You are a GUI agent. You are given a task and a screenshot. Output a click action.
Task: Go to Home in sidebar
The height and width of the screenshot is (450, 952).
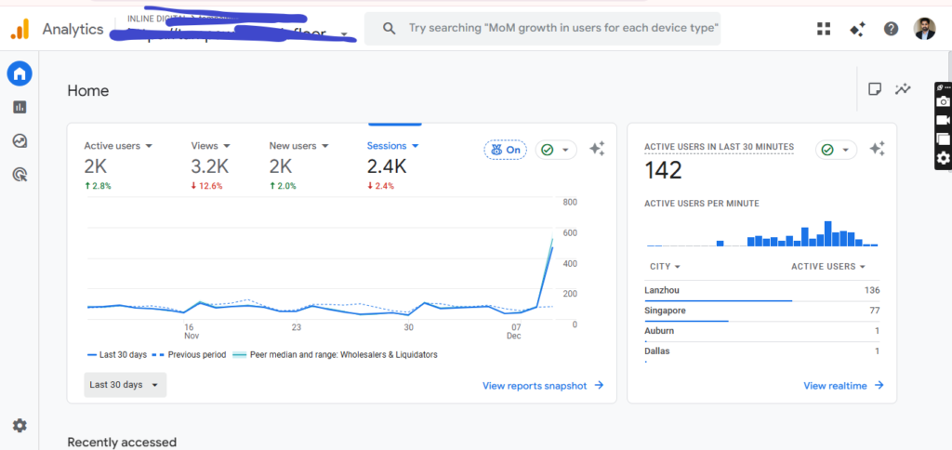tap(20, 74)
